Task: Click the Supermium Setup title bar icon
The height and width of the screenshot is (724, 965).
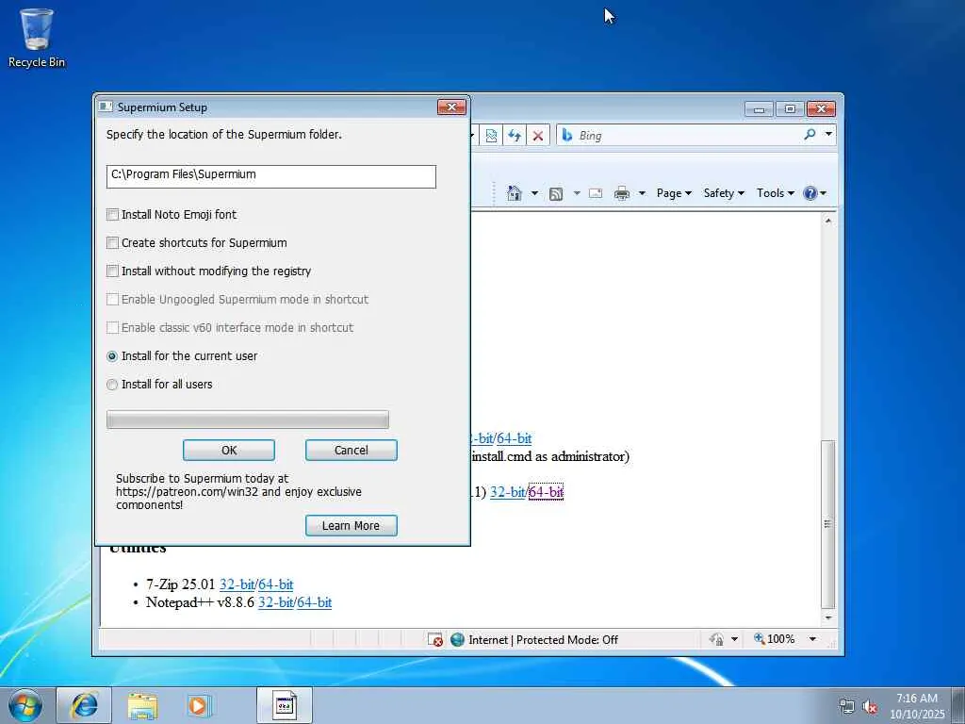Action: click(106, 107)
